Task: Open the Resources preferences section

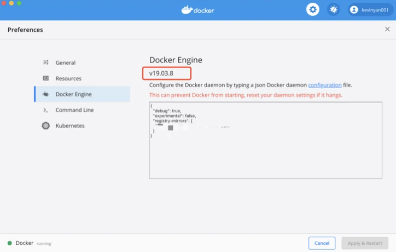Action: click(x=82, y=78)
